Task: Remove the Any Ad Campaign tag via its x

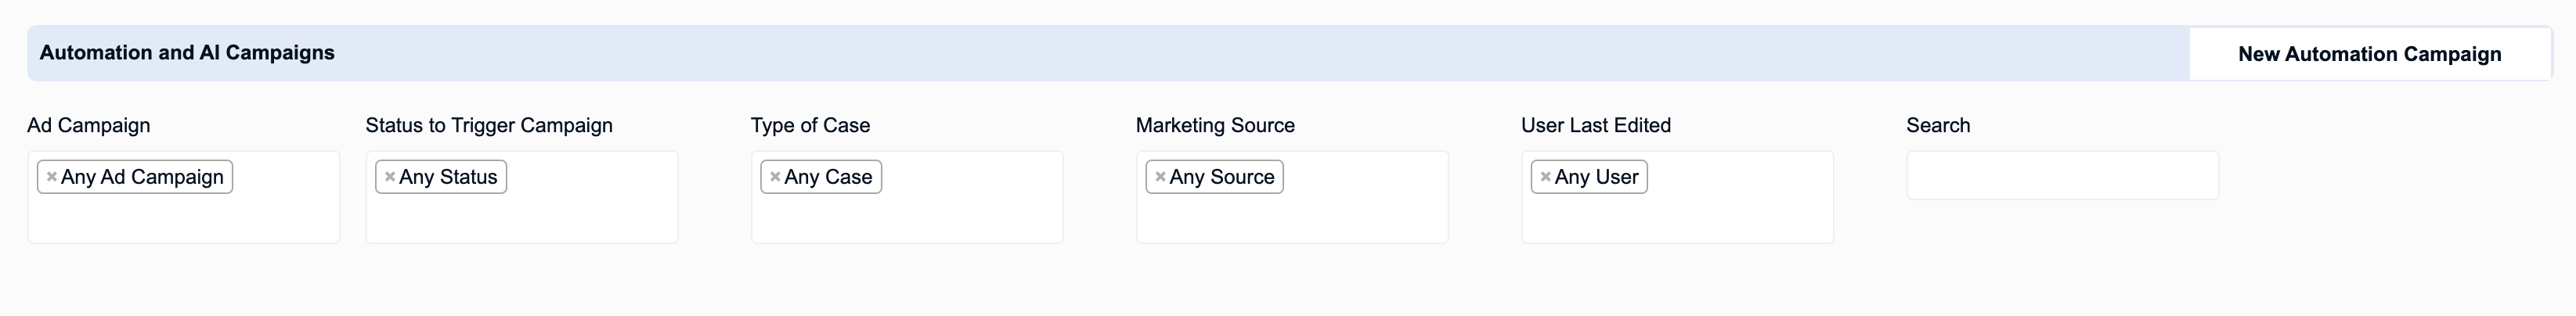Action: [x=51, y=177]
